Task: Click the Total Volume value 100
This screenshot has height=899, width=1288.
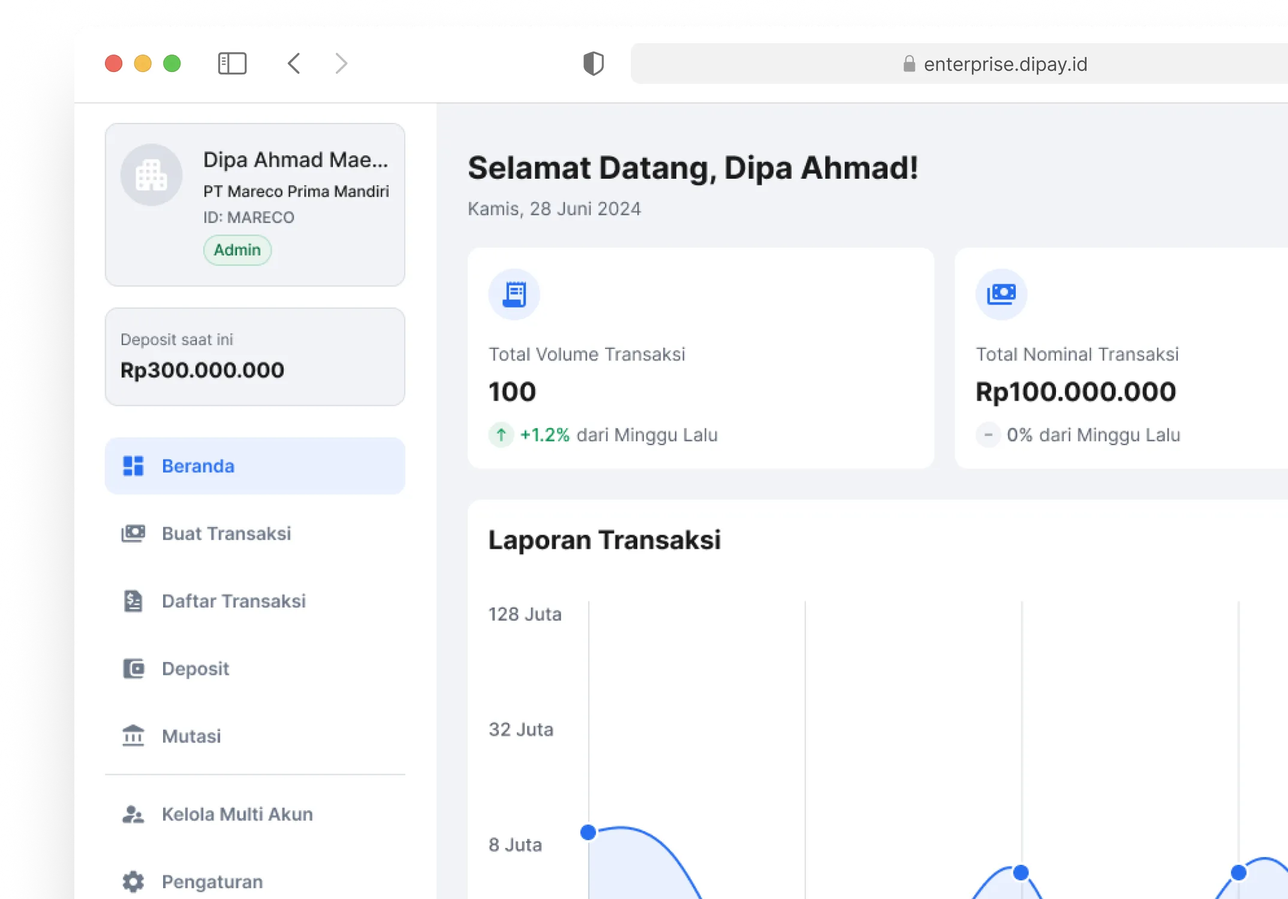Action: pos(512,392)
